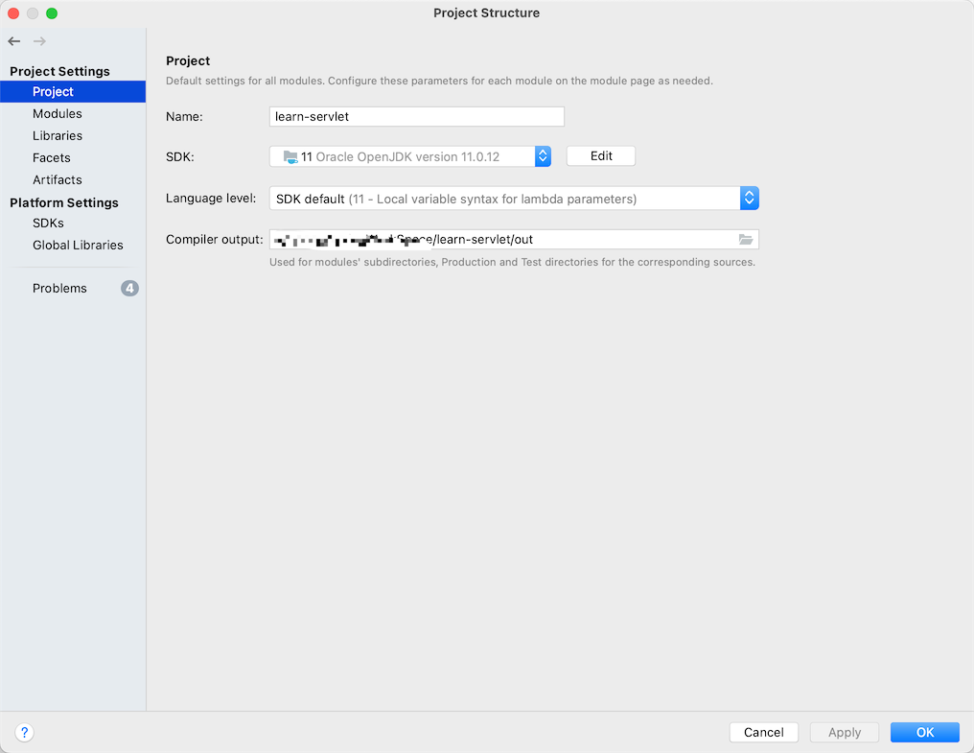Screen dimensions: 974x753
Task: Cancel the Project Structure dialog
Action: click(763, 732)
